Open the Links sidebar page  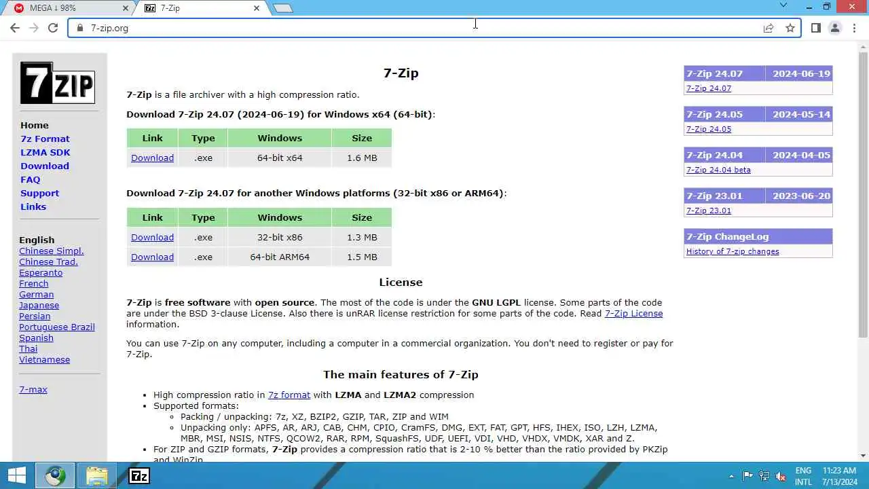coord(33,206)
